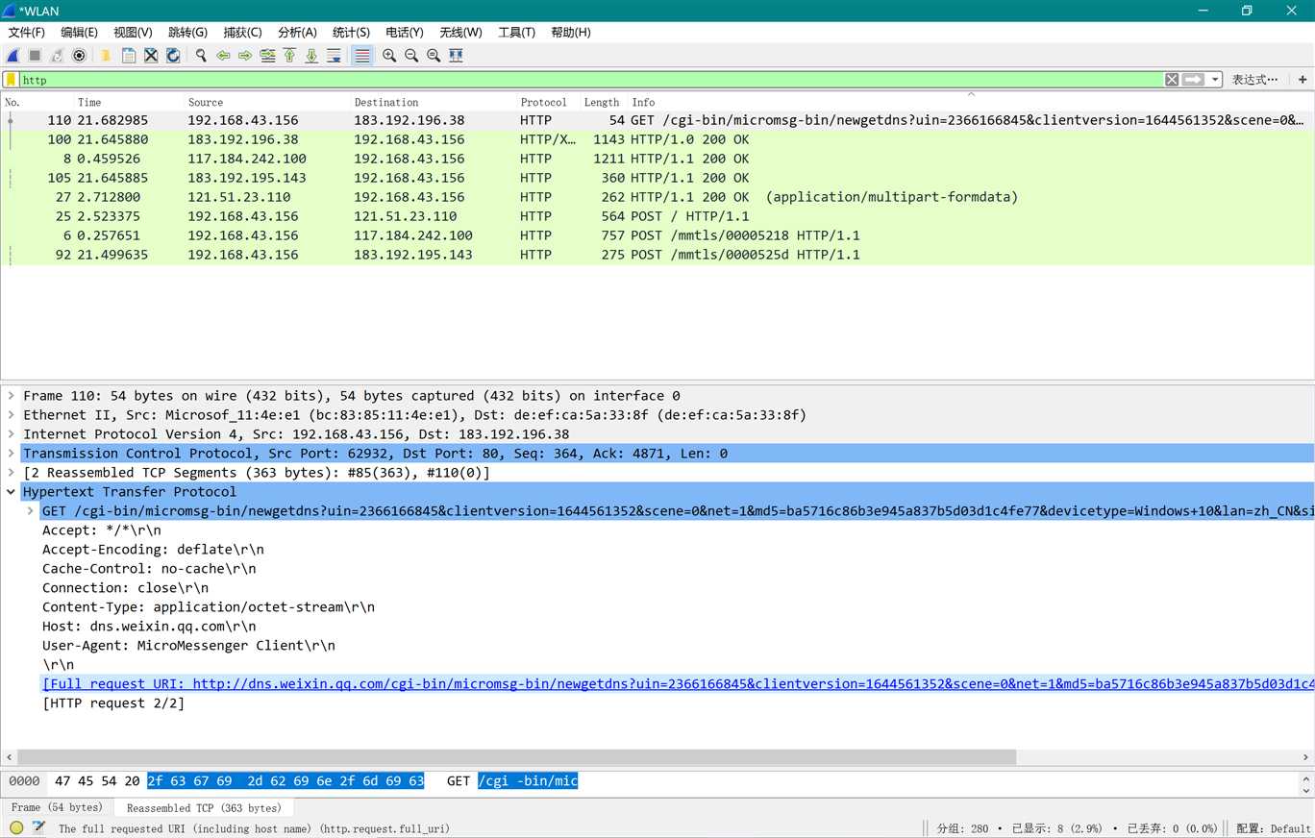Open the 分析(A) menu
This screenshot has height=838, width=1315.
297,33
